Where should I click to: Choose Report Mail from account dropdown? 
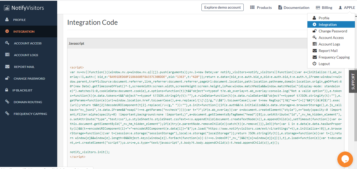point(331,50)
